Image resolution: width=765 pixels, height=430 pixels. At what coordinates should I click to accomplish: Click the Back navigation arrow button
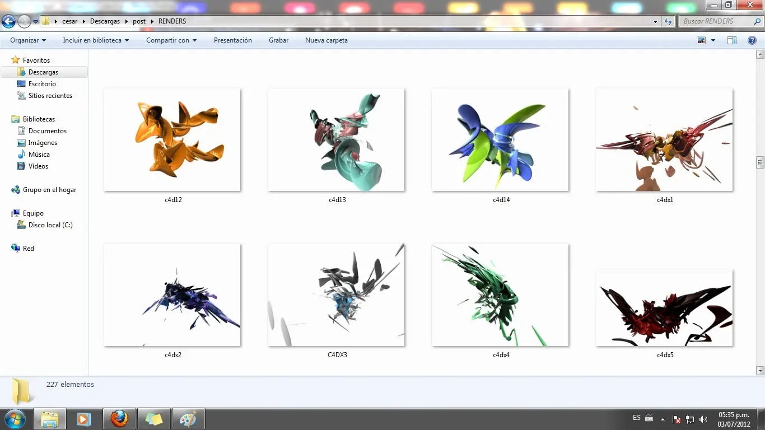tap(8, 22)
